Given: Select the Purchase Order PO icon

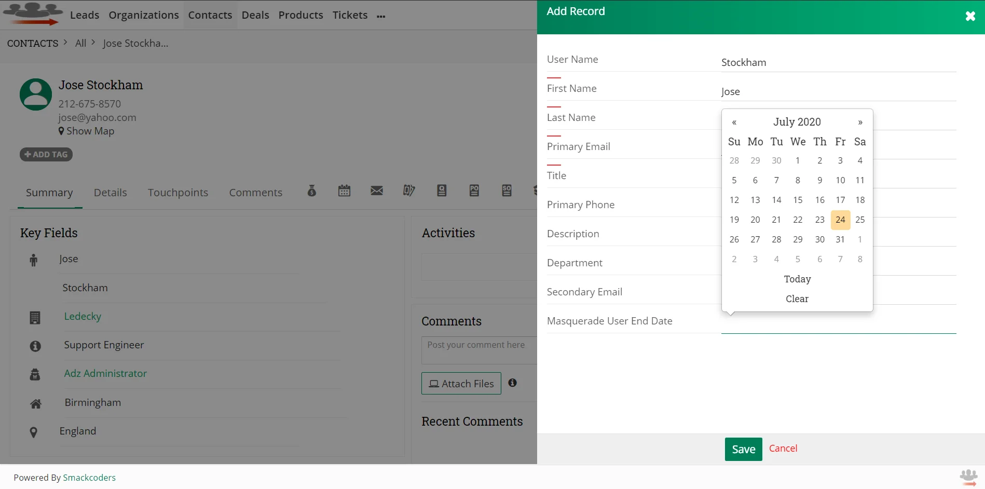Looking at the screenshot, I should click(474, 191).
